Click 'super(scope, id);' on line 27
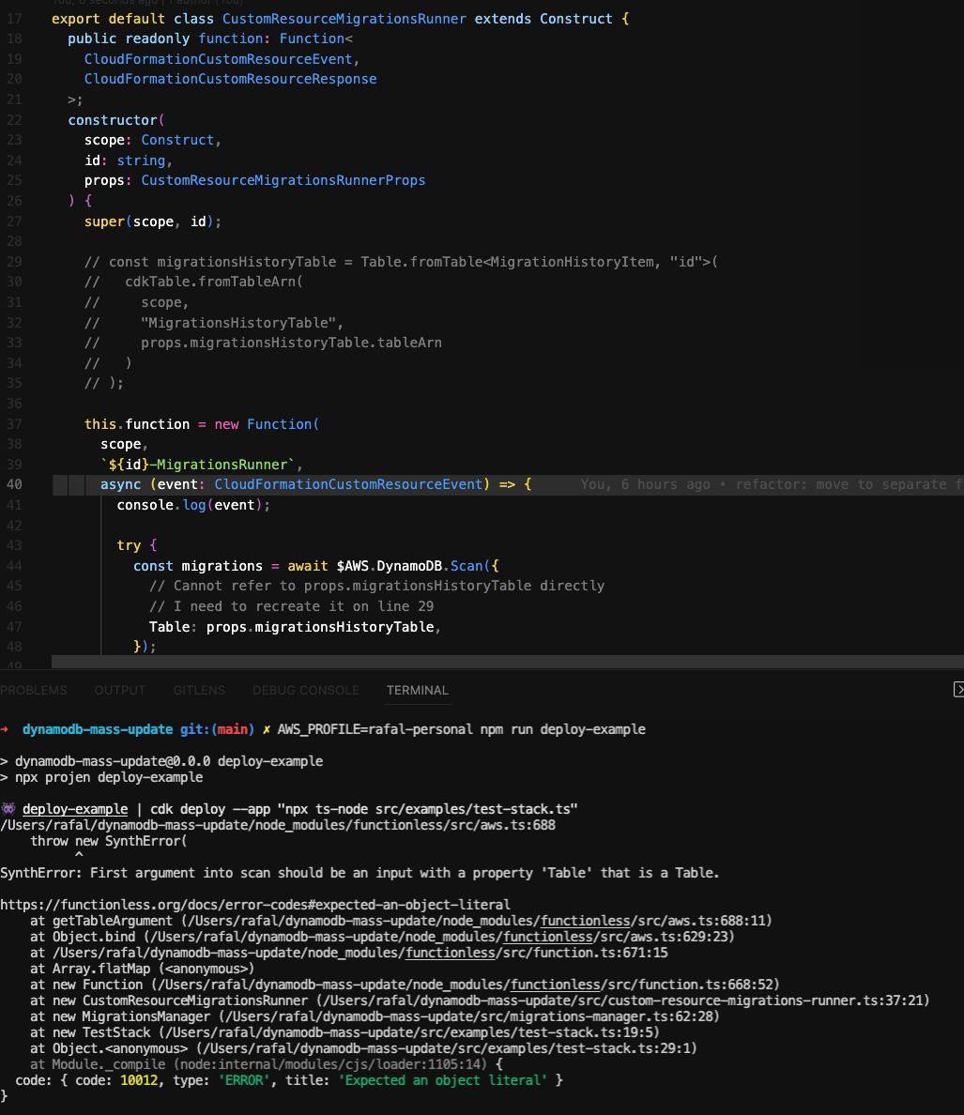Screen dimensions: 964x1115 153,221
